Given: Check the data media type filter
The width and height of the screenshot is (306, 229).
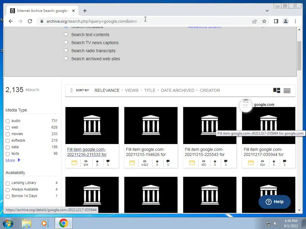Looking at the screenshot, I should tap(7, 147).
